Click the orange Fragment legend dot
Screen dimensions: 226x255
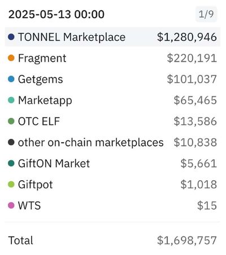point(11,58)
